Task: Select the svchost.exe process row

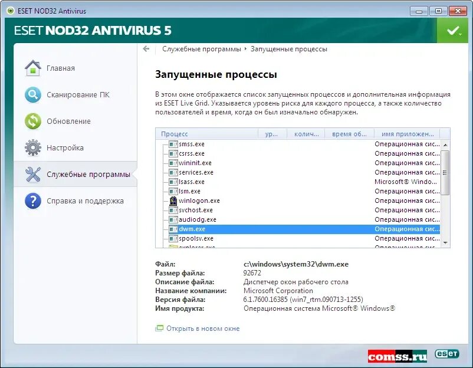Action: pos(298,210)
